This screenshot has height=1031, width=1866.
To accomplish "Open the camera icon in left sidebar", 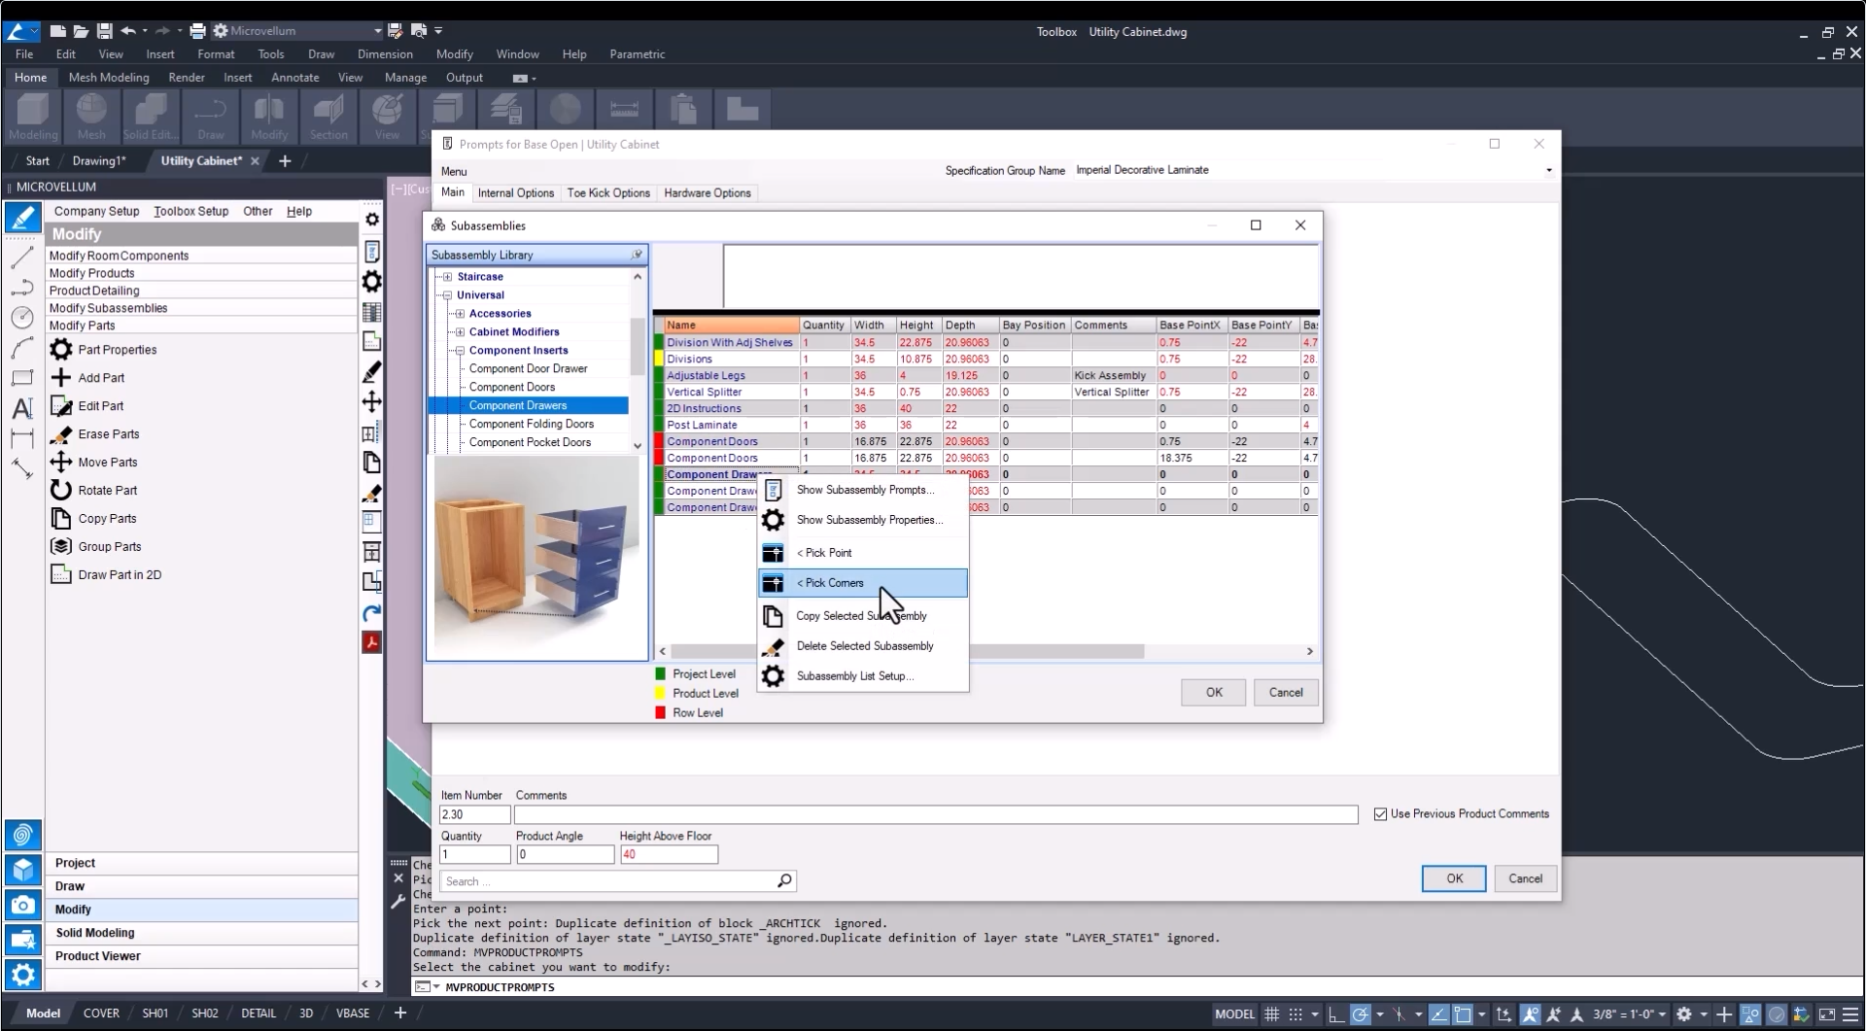I will click(23, 905).
